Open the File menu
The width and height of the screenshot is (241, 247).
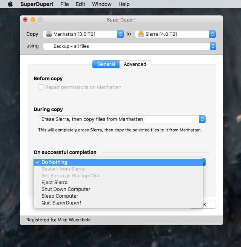click(64, 4)
